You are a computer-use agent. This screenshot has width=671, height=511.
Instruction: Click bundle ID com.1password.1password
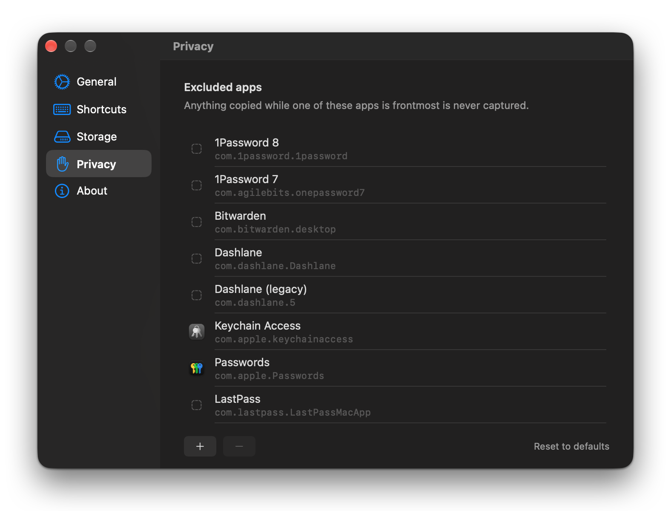click(281, 156)
